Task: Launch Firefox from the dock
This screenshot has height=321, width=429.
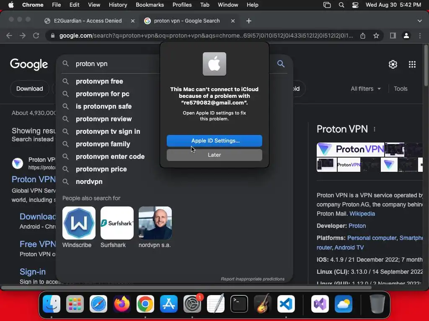Action: coord(122,304)
